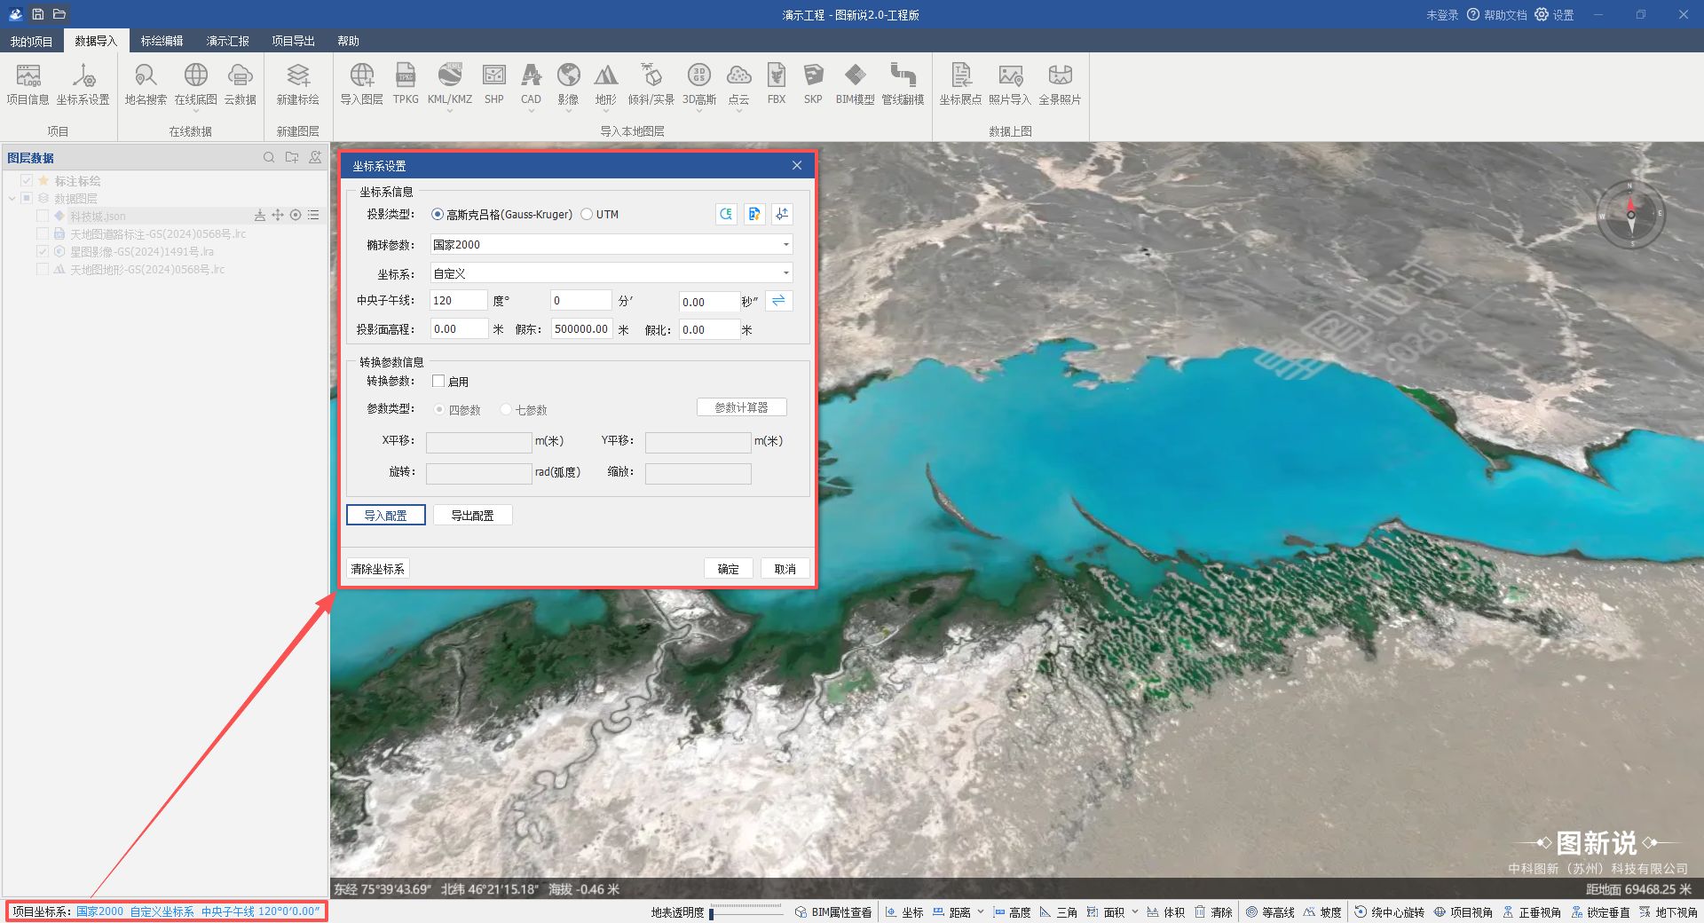
Task: Import an SKP model
Action: [x=813, y=85]
